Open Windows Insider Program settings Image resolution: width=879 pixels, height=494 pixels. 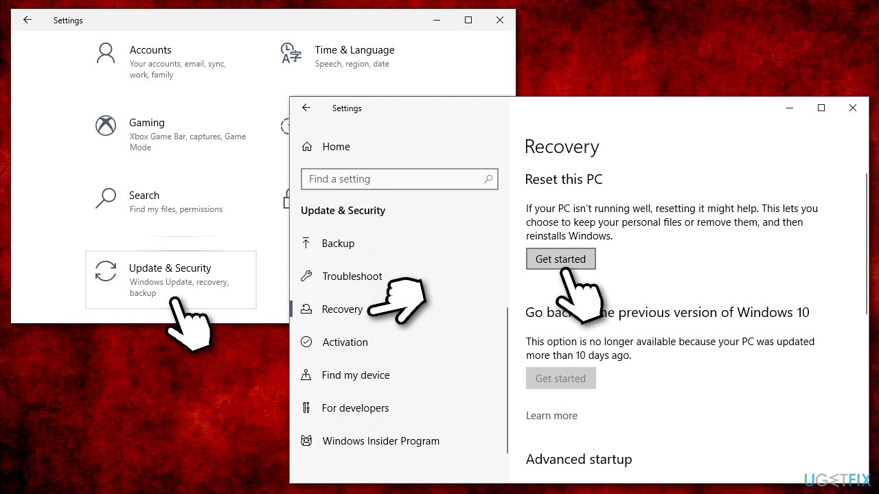(x=380, y=440)
